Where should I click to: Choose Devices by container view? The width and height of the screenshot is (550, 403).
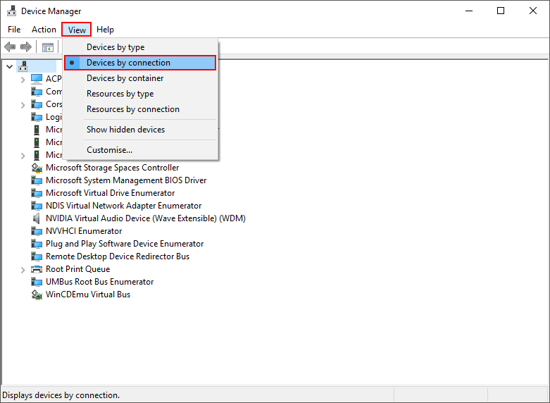pos(140,78)
